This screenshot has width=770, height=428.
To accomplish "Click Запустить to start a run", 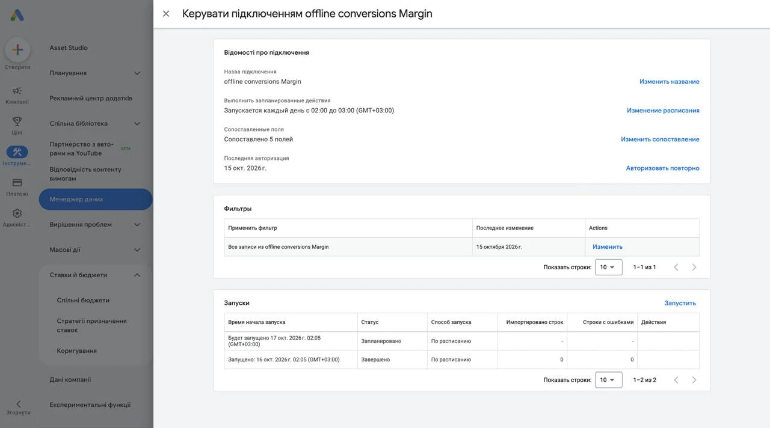I will click(680, 303).
